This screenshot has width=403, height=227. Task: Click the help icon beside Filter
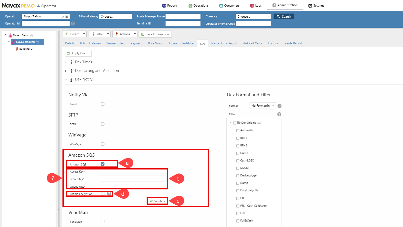tap(279, 114)
